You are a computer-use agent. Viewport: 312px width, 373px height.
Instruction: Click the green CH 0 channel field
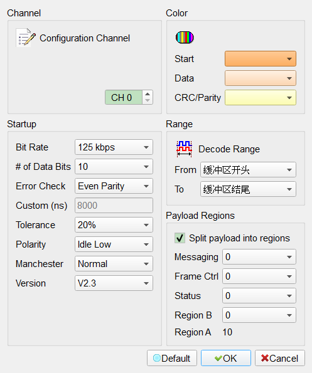pos(124,97)
